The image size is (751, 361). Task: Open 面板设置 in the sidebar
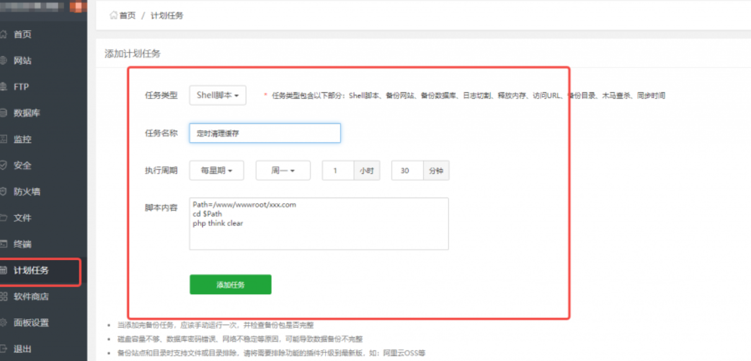(31, 323)
